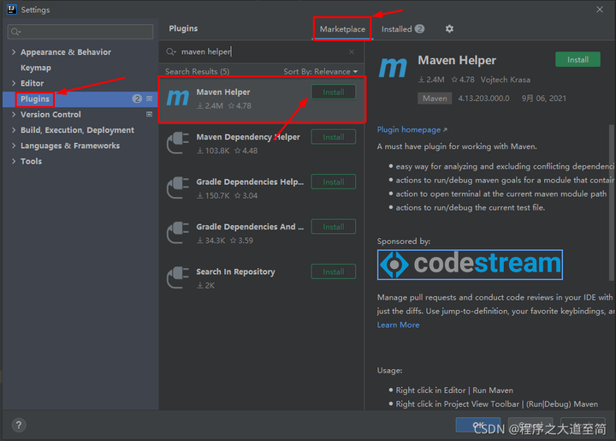This screenshot has height=441, width=616.
Task: Select Keymap in the settings tree
Action: (36, 68)
